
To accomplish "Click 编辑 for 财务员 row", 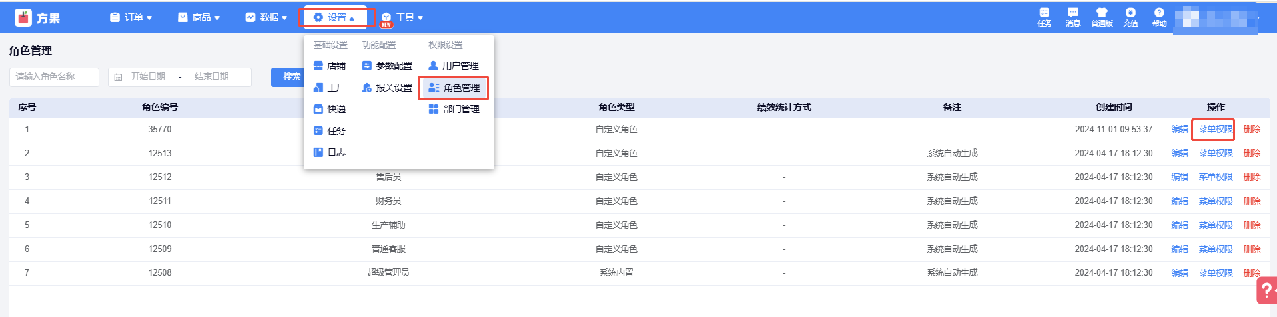I will (x=1180, y=201).
